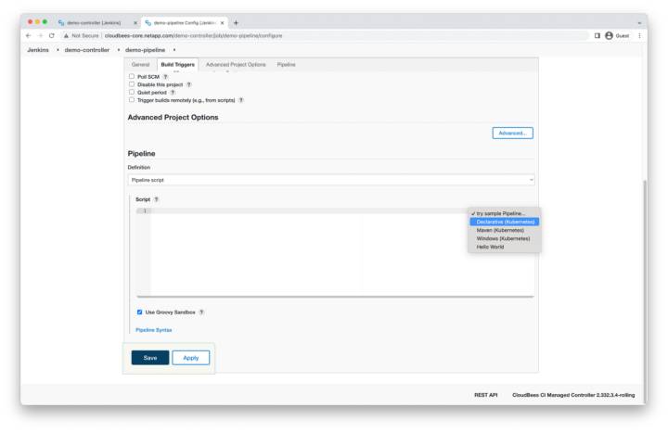Click the Quiet period help icon
This screenshot has width=668, height=433.
[173, 92]
